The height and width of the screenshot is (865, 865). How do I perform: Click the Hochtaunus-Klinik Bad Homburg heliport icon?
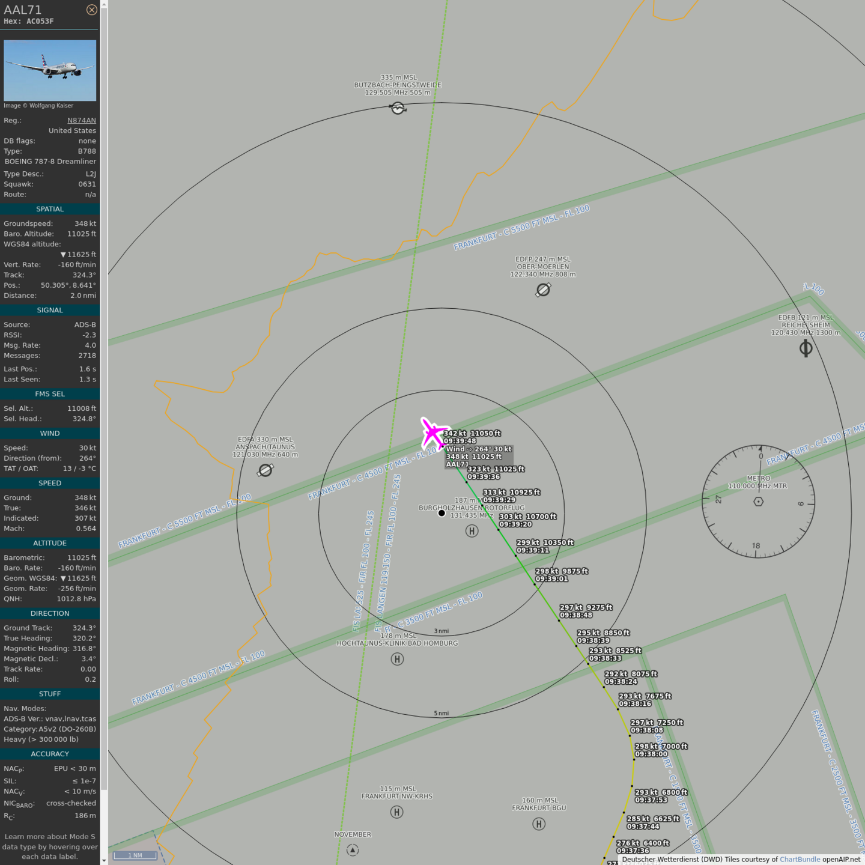[397, 659]
